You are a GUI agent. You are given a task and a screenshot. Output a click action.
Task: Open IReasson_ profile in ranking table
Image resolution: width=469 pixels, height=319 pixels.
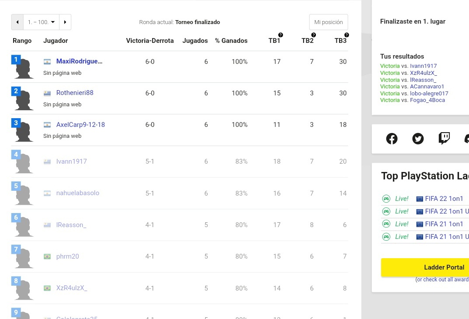[x=71, y=225]
